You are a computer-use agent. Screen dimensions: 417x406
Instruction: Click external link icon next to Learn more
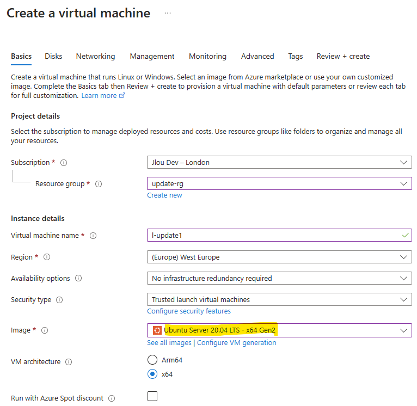tap(122, 95)
